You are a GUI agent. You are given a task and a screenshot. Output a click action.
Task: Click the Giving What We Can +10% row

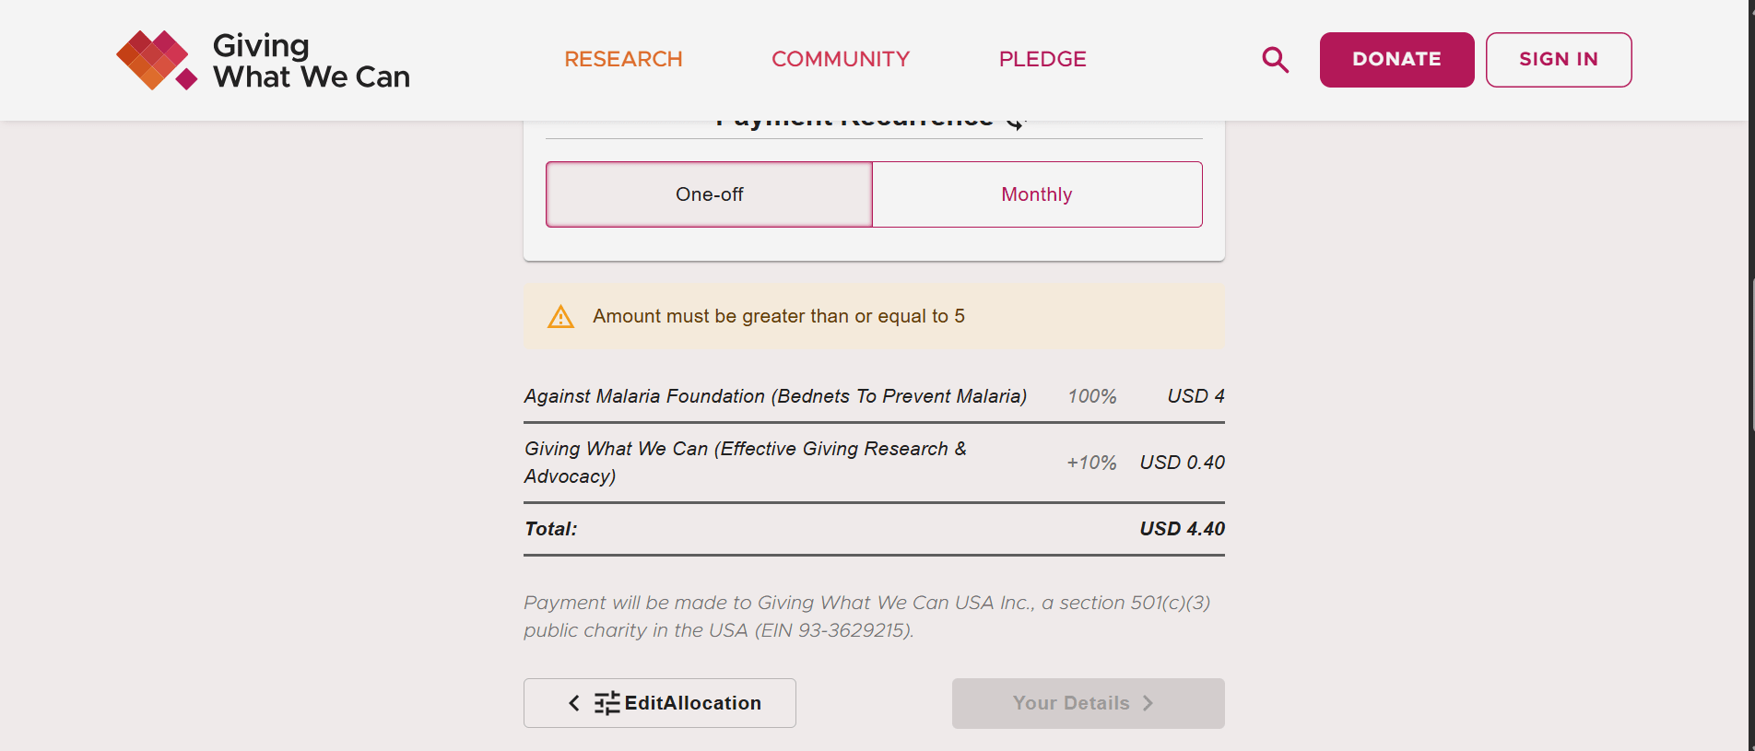745,462
